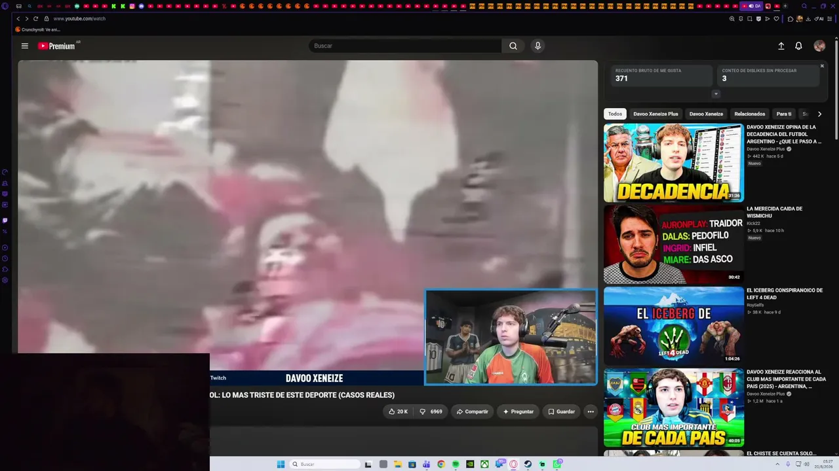Select the Relacionados filter chip

[750, 114]
